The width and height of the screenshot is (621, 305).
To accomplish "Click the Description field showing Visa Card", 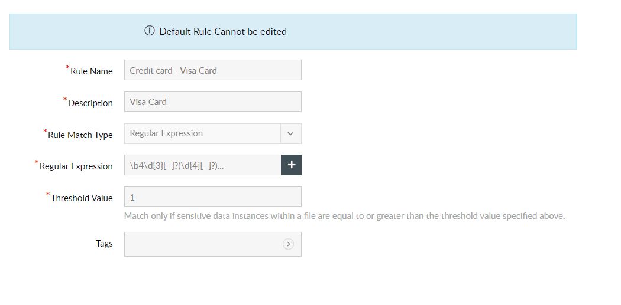I will tap(212, 101).
